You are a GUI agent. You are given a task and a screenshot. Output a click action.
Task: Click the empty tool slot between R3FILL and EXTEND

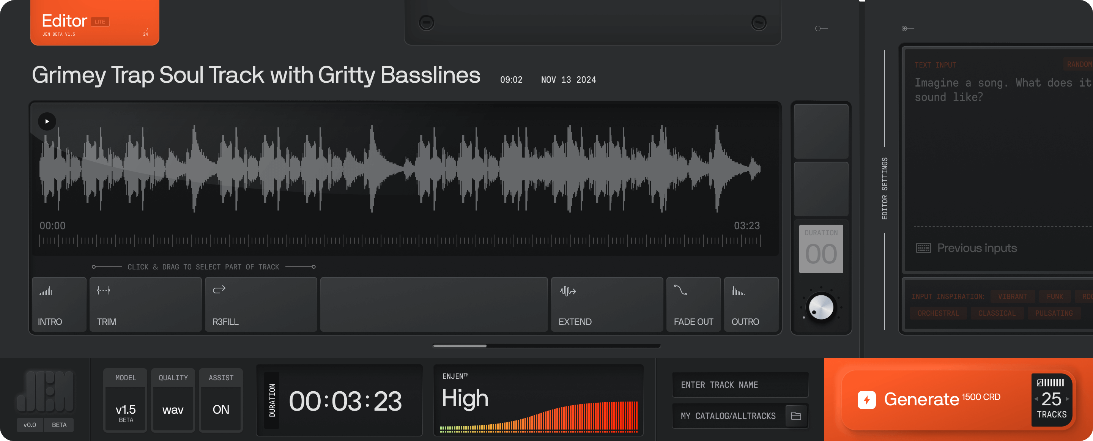434,304
